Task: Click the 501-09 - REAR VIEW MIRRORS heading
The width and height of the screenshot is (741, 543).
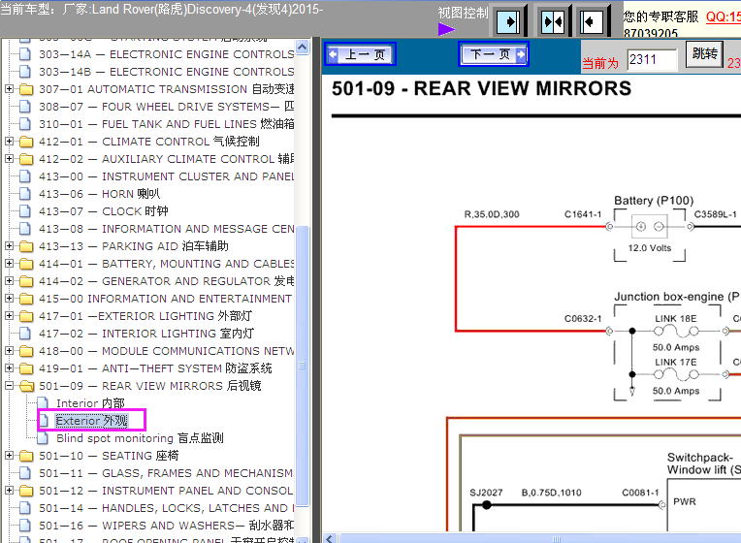Action: [x=481, y=89]
